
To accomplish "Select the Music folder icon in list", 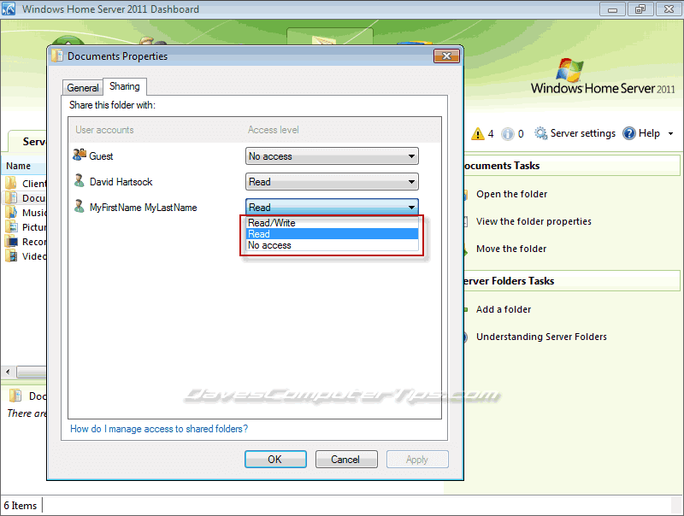I will pos(11,212).
